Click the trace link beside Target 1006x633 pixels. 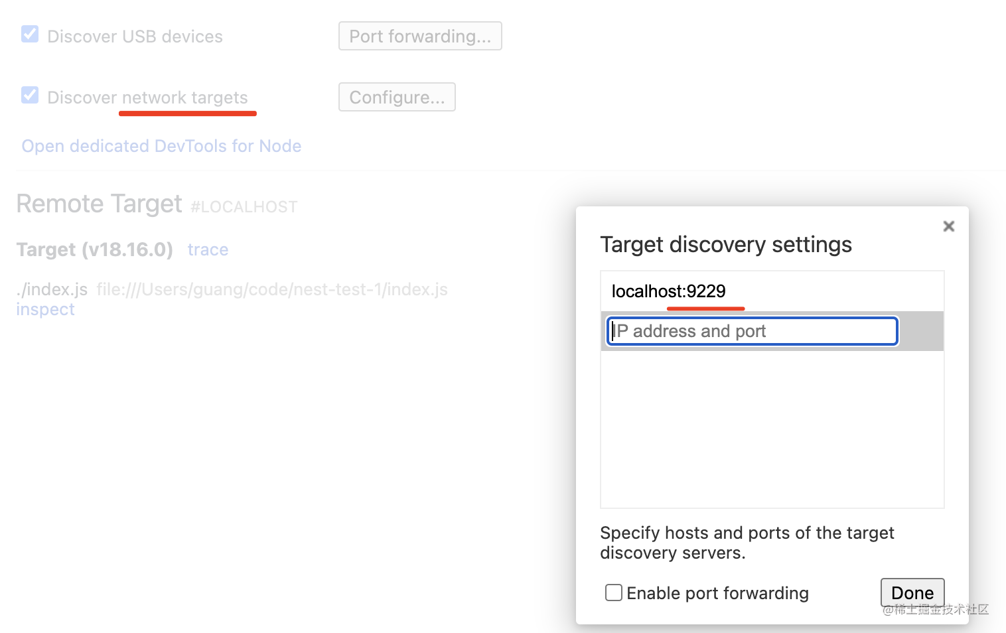tap(208, 249)
